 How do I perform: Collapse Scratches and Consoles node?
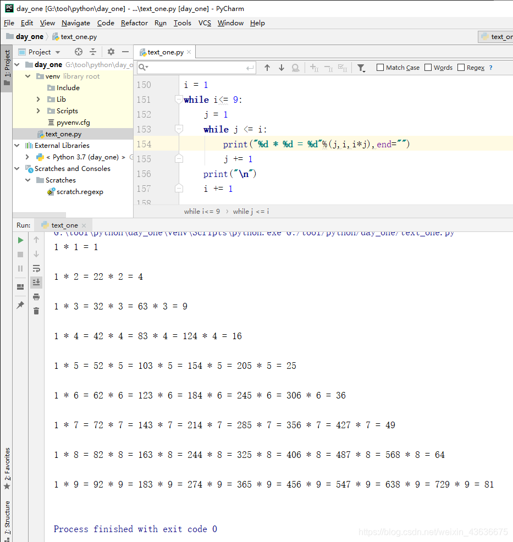click(x=17, y=168)
